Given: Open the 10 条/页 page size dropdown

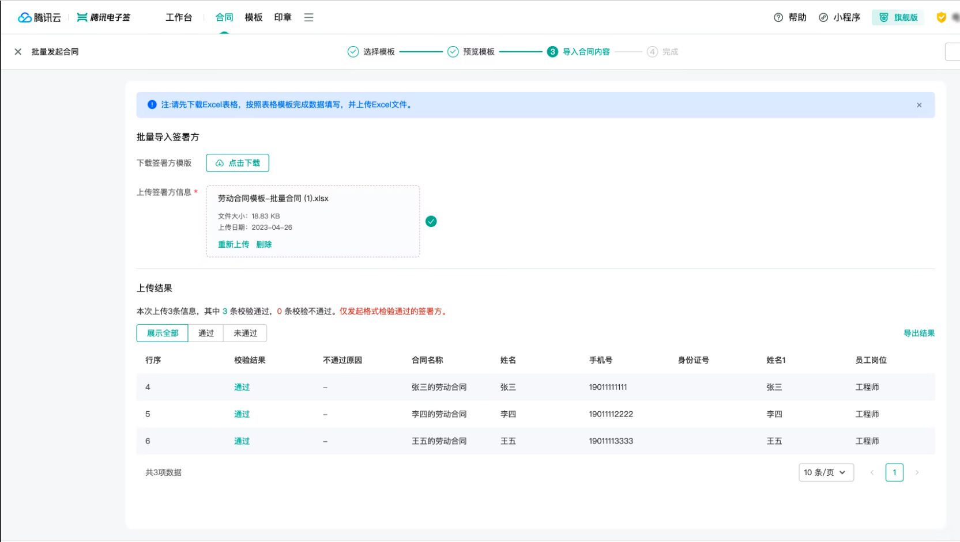Looking at the screenshot, I should [x=826, y=472].
